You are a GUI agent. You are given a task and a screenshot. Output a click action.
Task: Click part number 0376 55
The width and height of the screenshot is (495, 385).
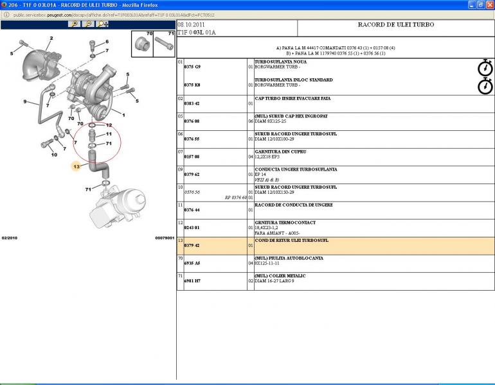192,139
